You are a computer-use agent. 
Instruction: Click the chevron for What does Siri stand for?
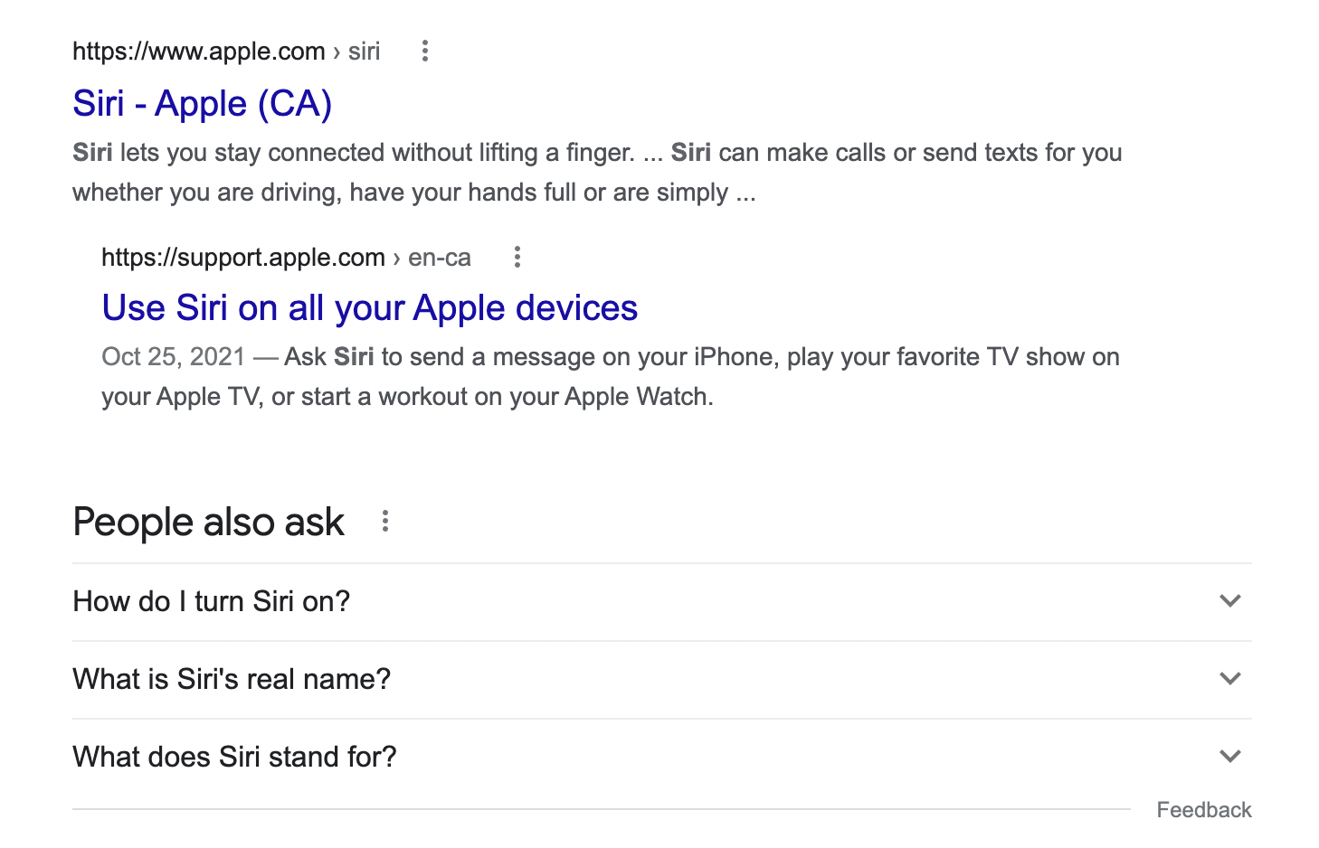[1229, 757]
